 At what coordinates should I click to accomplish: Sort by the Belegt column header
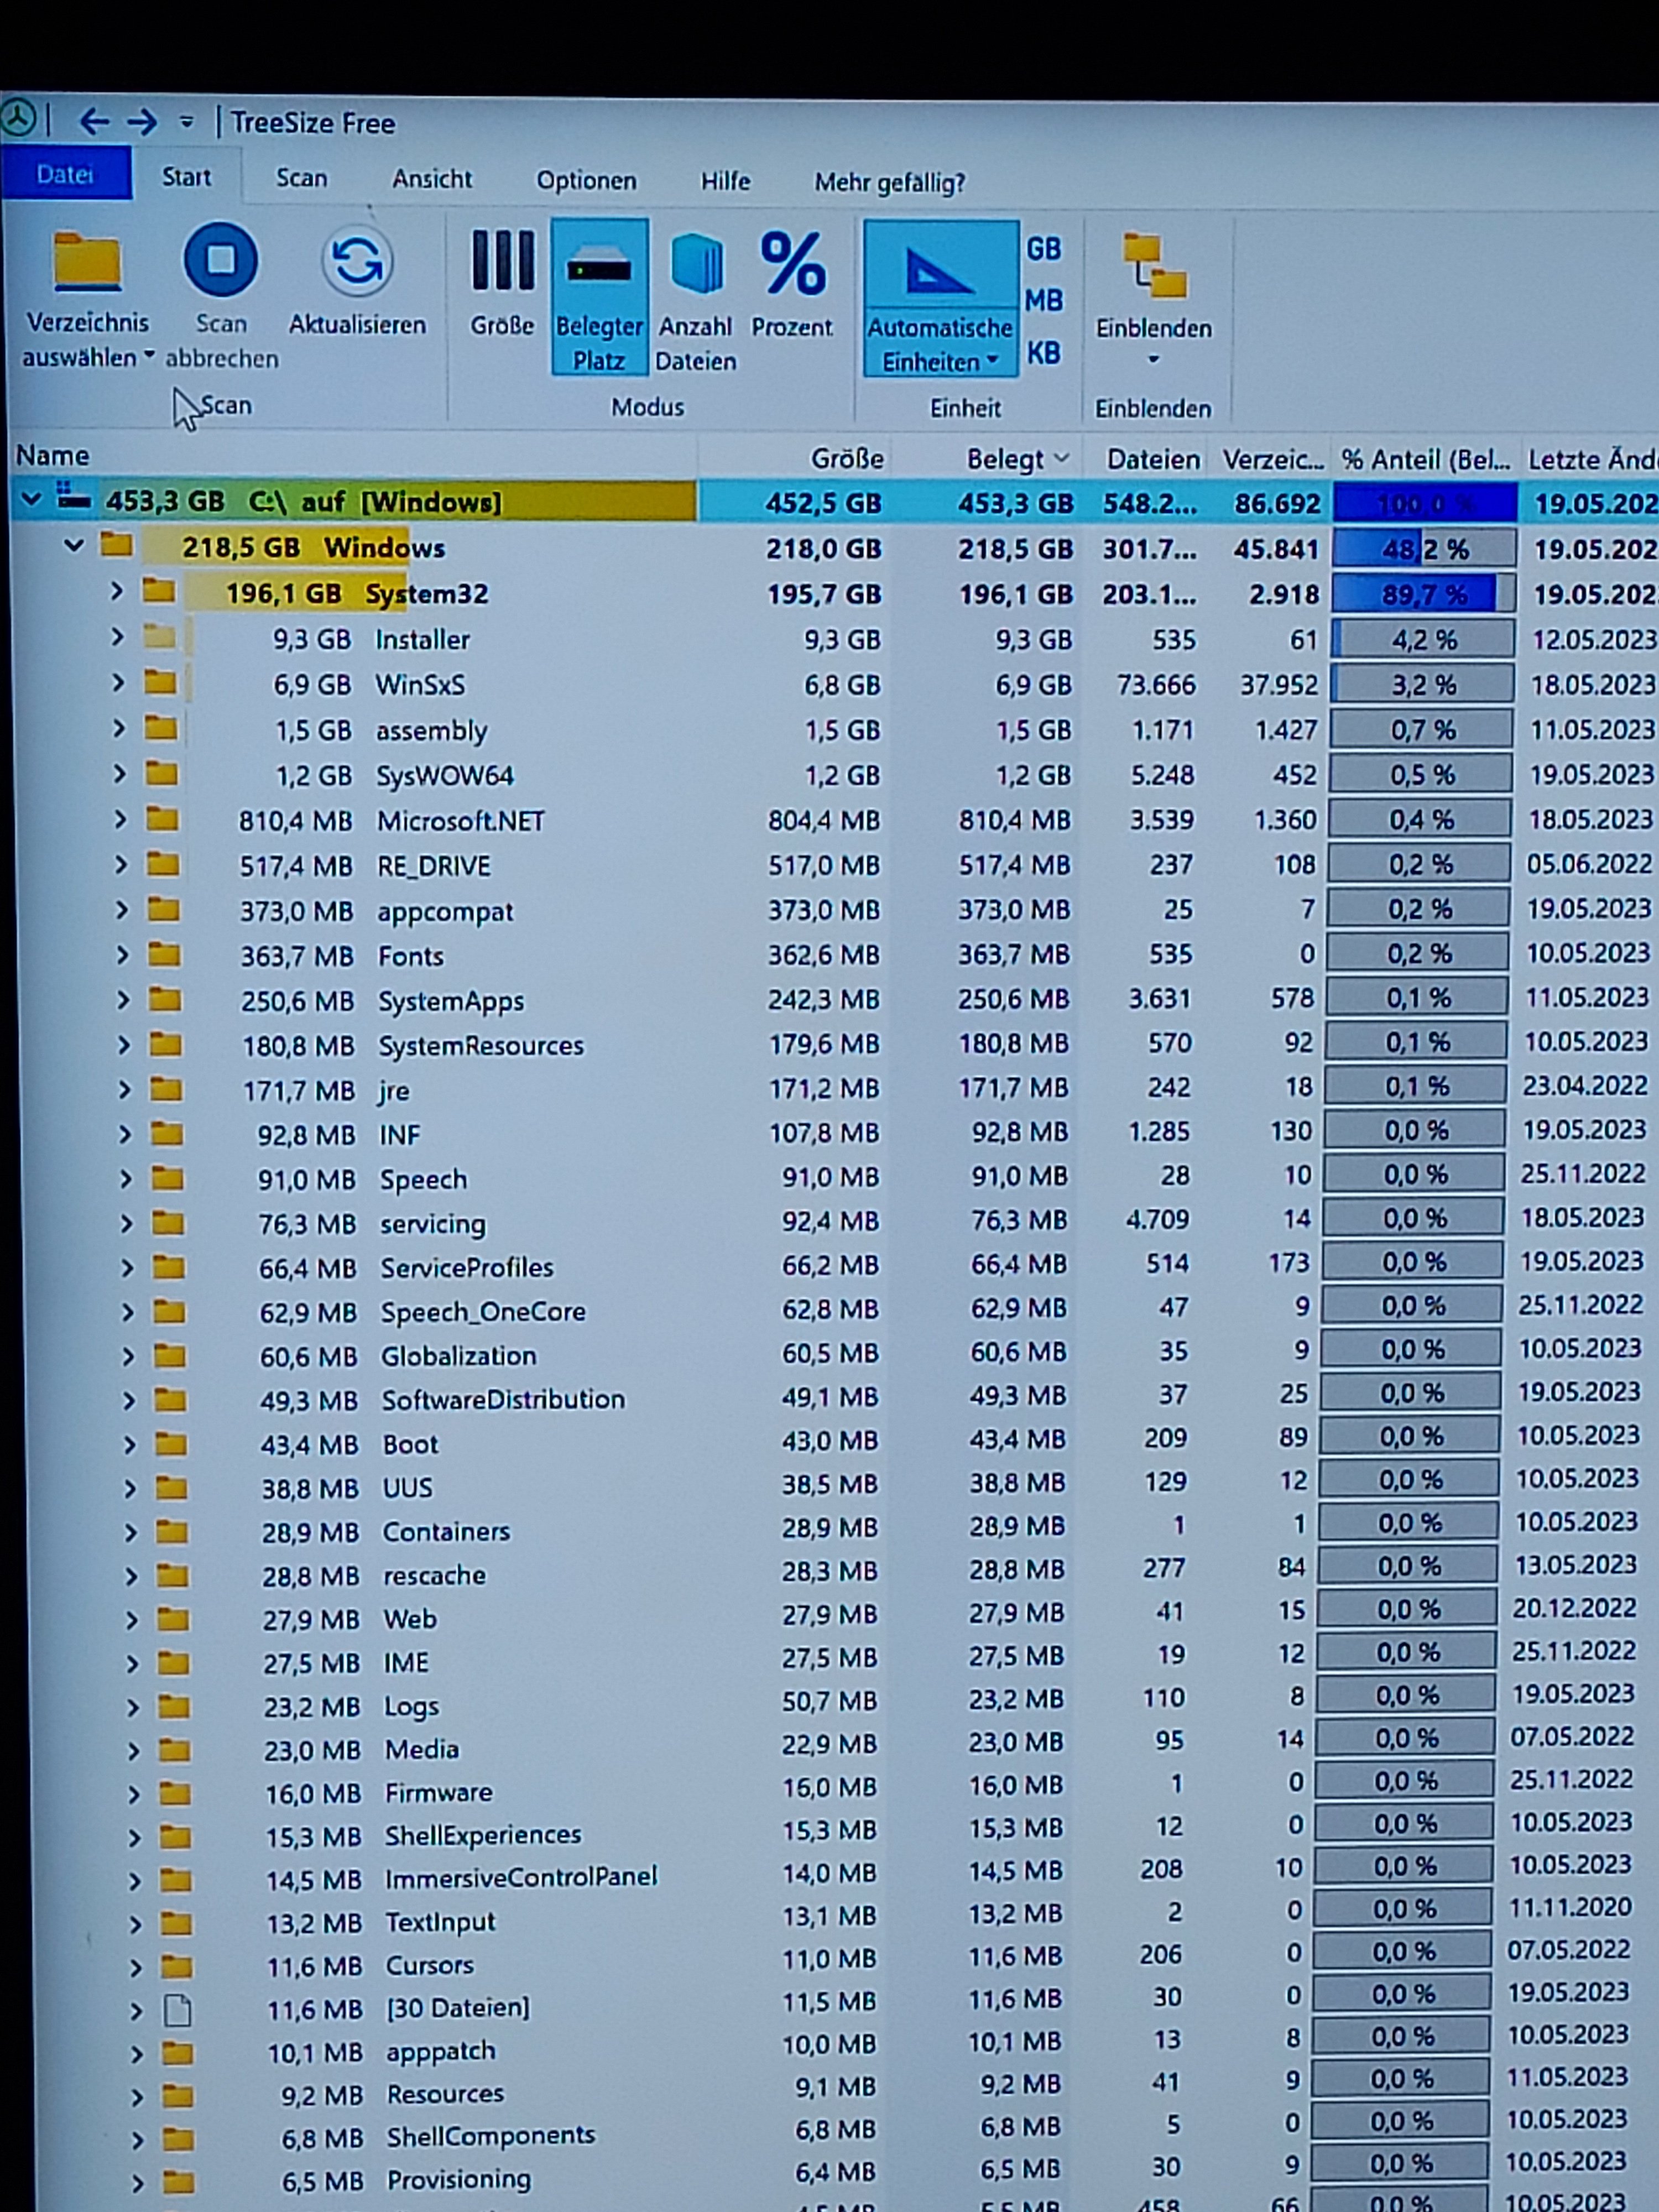(1004, 459)
